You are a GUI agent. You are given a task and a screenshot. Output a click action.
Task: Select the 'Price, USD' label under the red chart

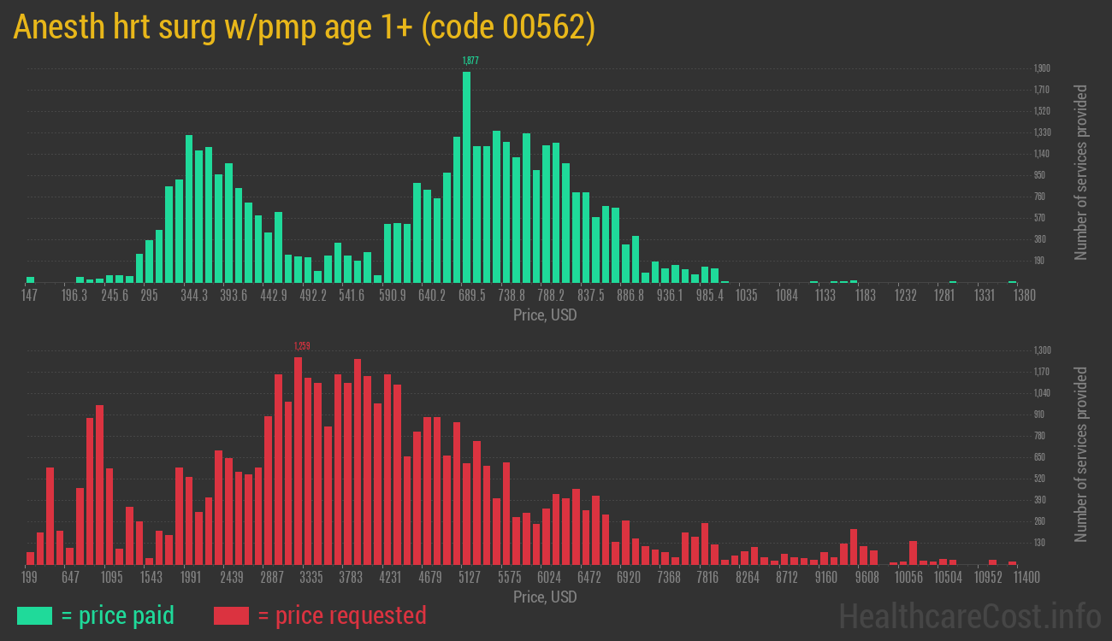tap(544, 597)
